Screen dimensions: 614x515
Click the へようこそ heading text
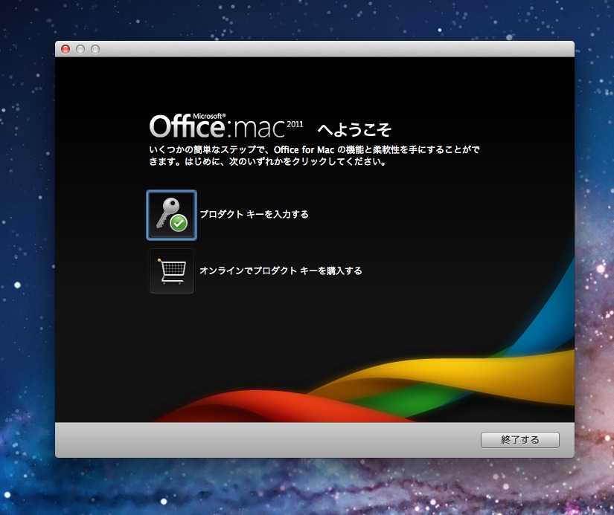[x=354, y=130]
